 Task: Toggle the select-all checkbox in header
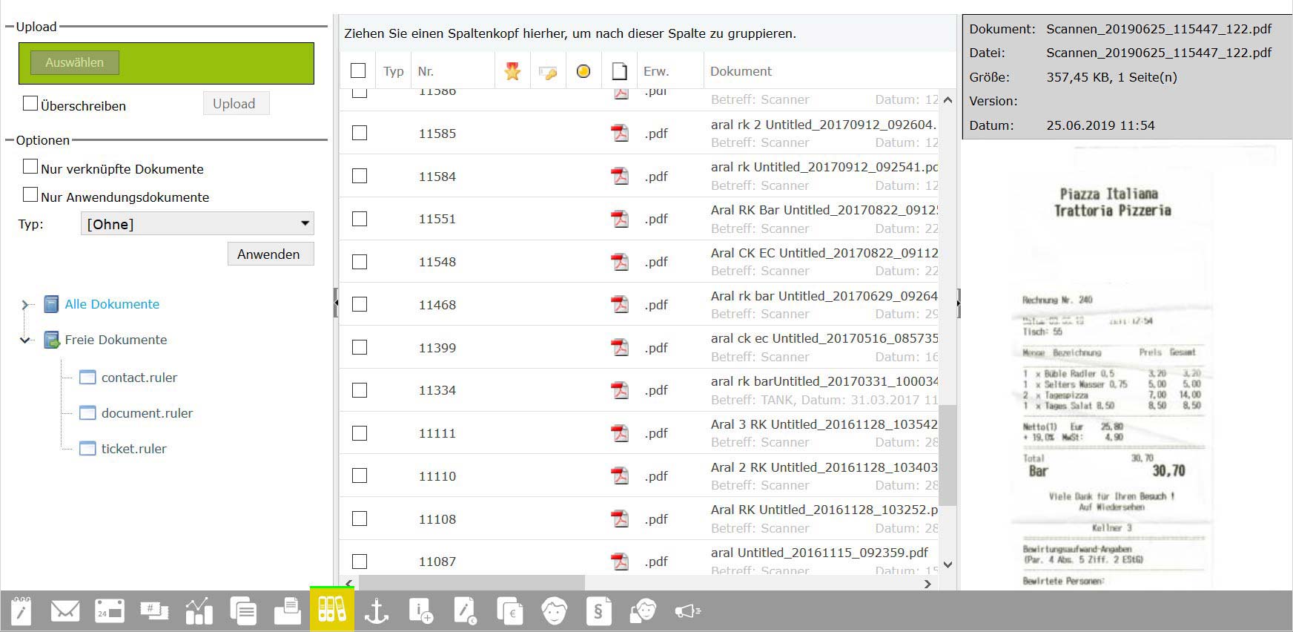358,70
